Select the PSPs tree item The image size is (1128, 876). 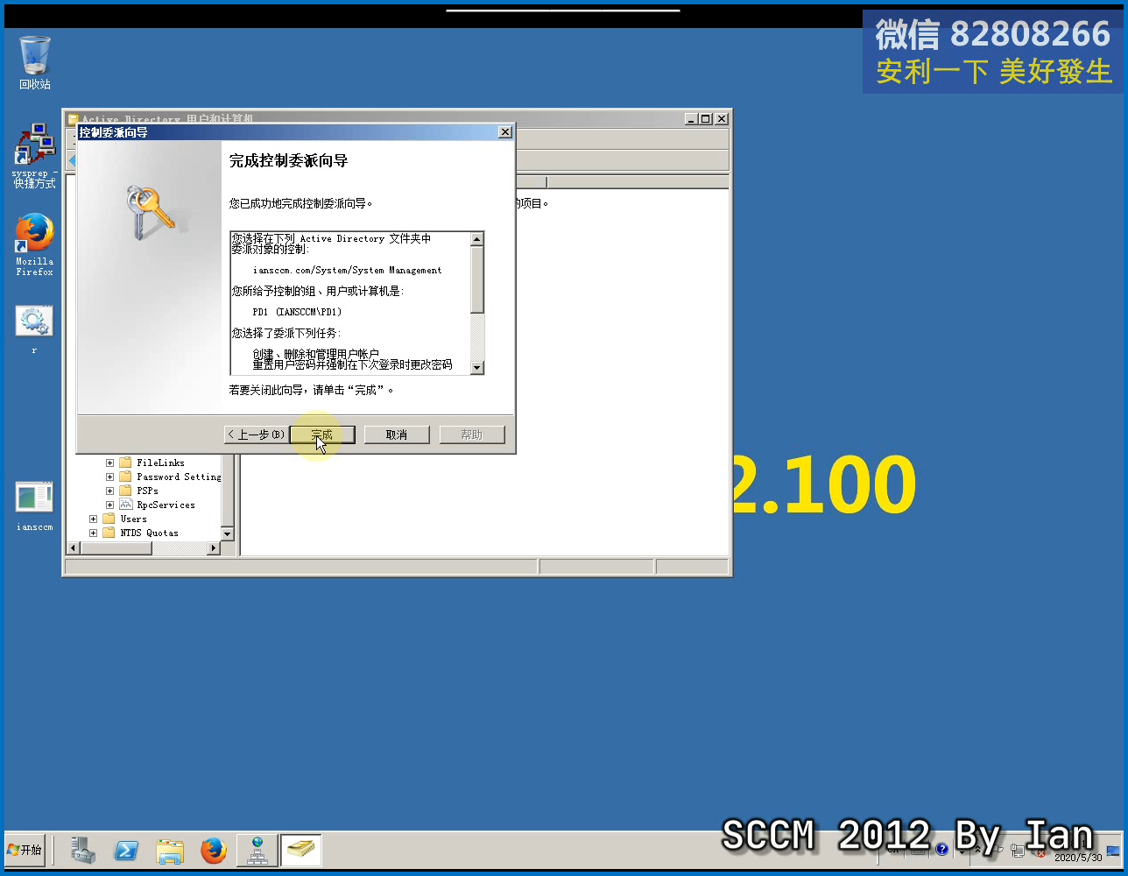(x=147, y=491)
